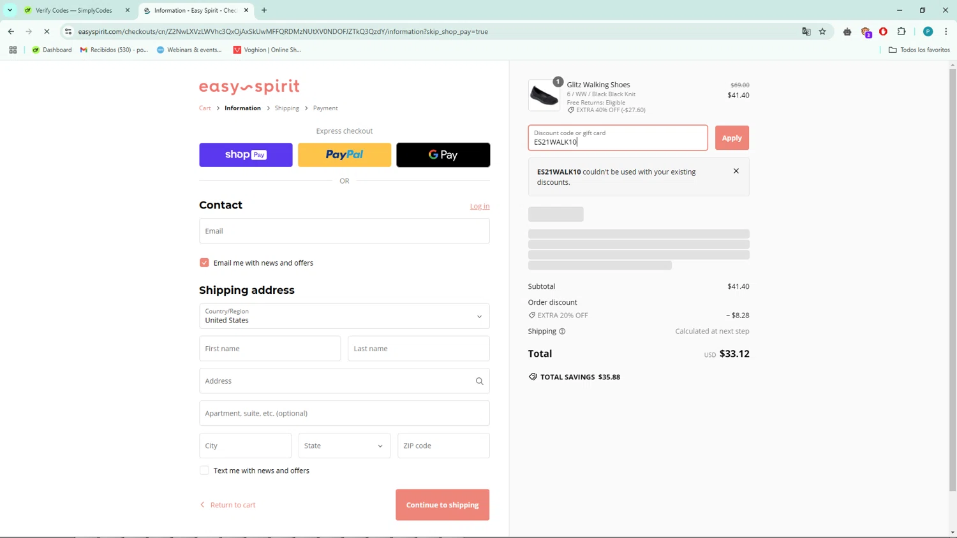This screenshot has height=538, width=957.
Task: Click Continue to shipping button
Action: [442, 505]
